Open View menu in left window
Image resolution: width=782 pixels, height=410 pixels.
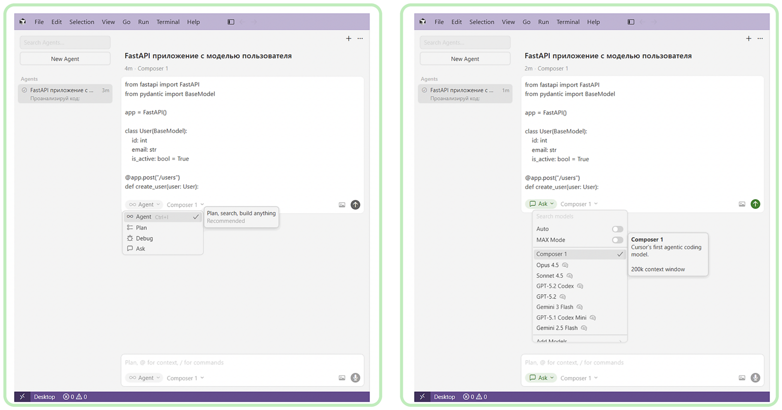coord(108,22)
